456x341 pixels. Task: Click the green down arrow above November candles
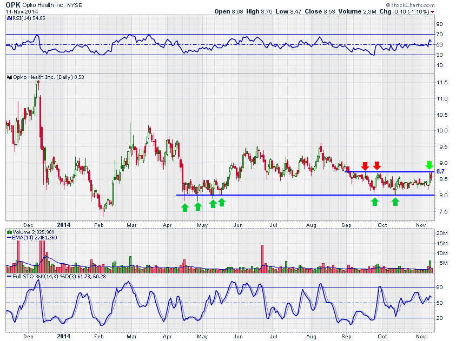click(429, 165)
